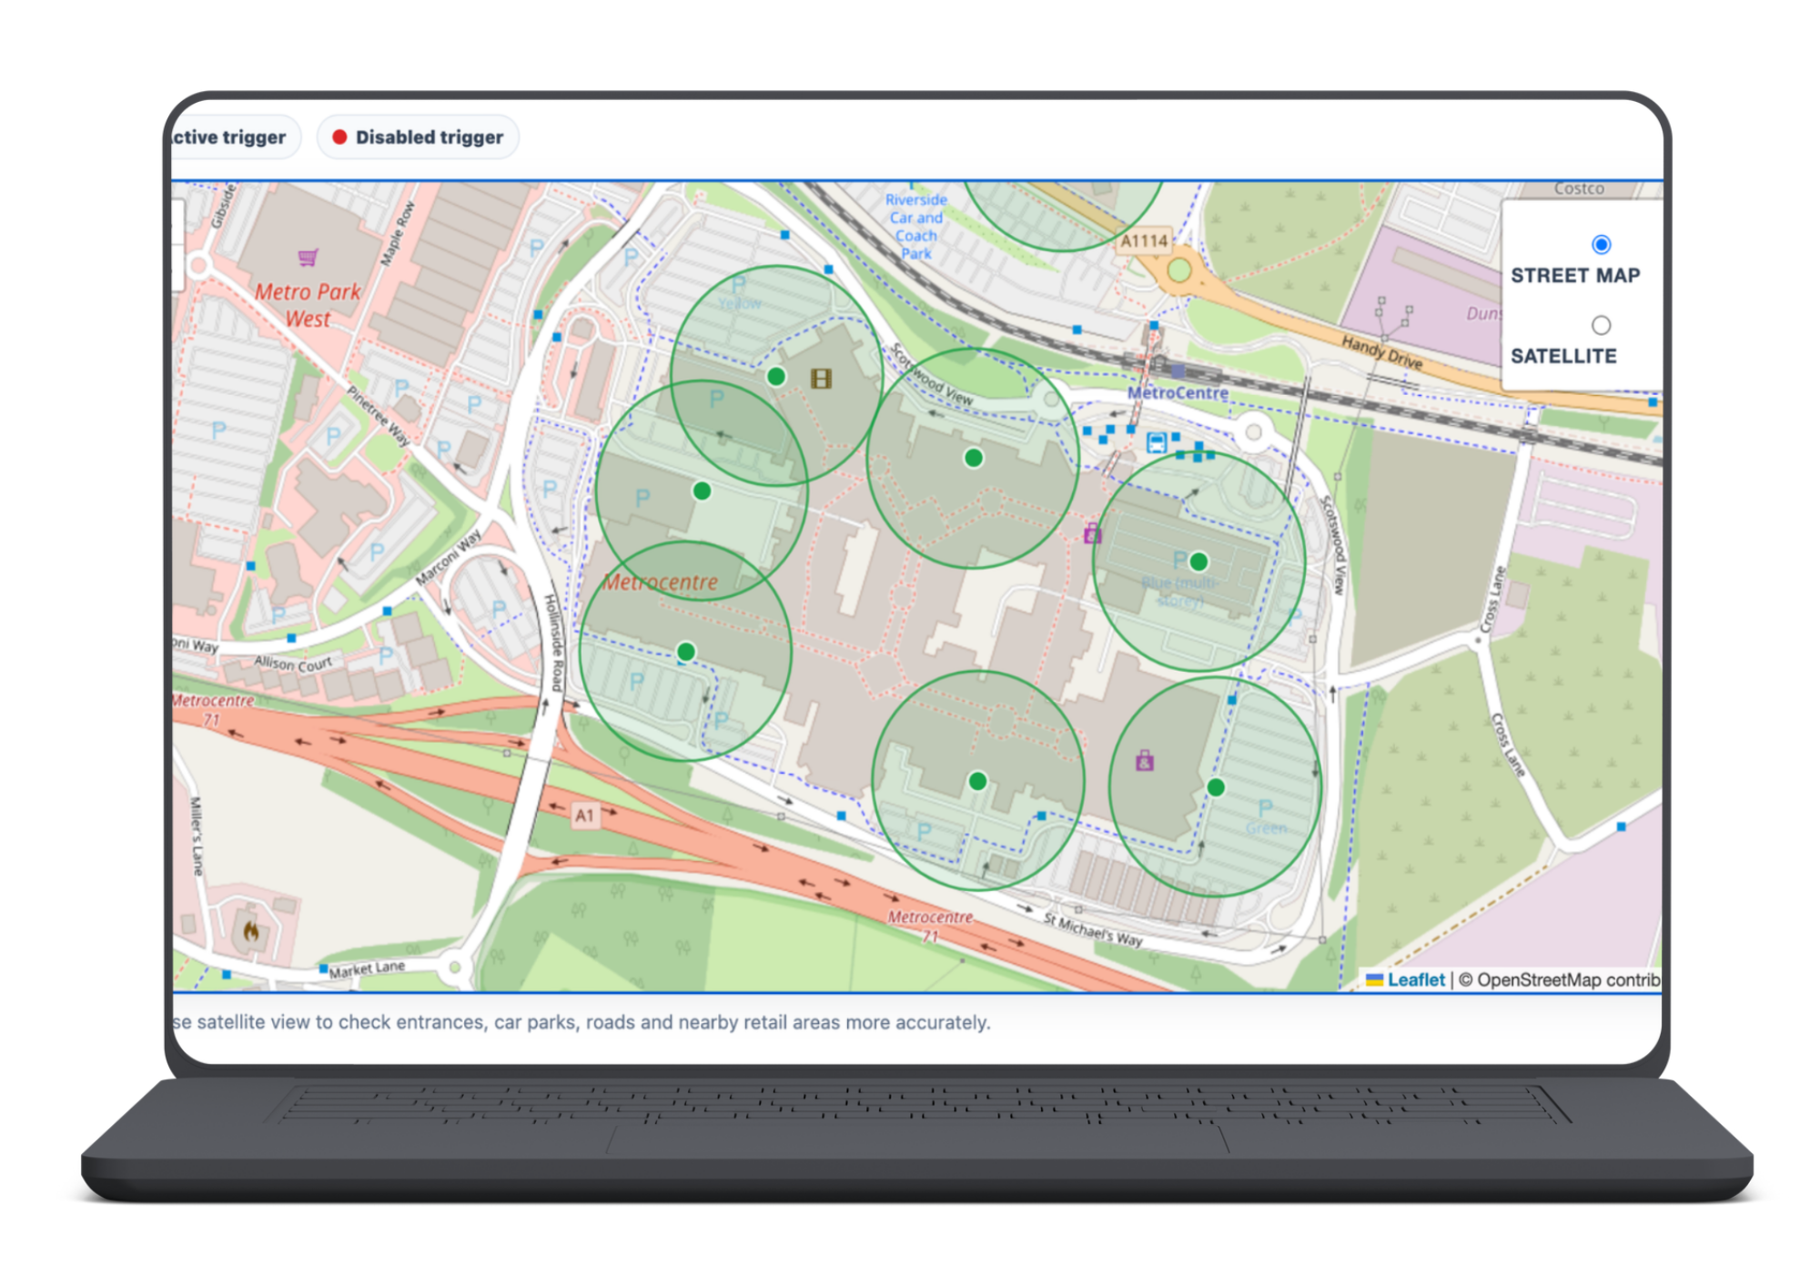Click the STREET MAP text label
Viewport: 1820px width, 1287px height.
1575,275
